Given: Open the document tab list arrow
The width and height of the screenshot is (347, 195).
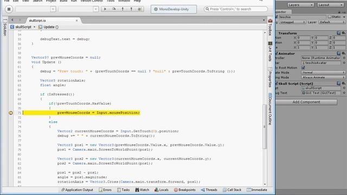Looking at the screenshot, I should pos(264,20).
